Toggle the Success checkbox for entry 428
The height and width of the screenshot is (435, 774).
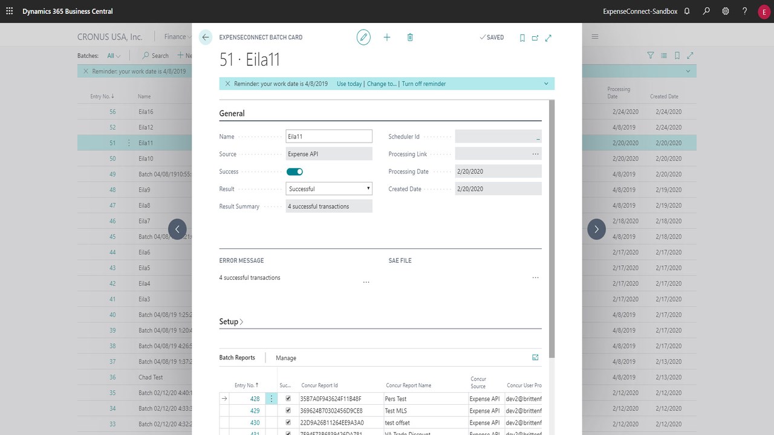click(x=288, y=399)
